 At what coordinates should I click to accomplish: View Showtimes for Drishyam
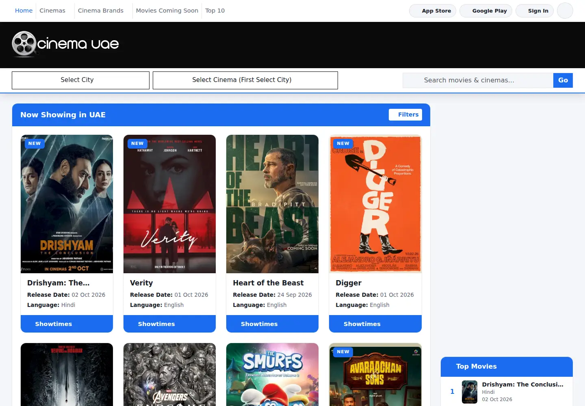67,324
